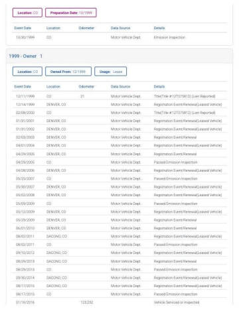The height and width of the screenshot is (309, 239).
Task: Select the 10/30/1999 Emission Inspection row
Action: [119, 37]
